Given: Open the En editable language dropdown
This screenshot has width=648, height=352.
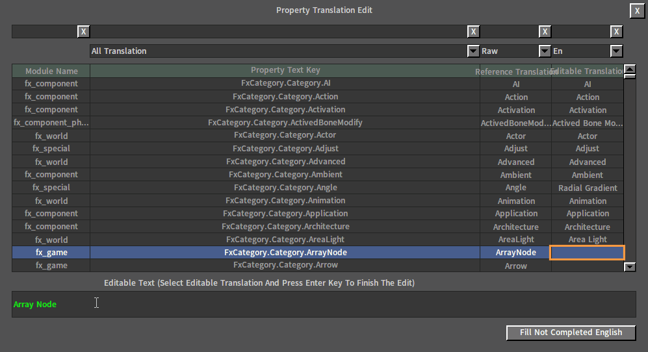Looking at the screenshot, I should 616,51.
